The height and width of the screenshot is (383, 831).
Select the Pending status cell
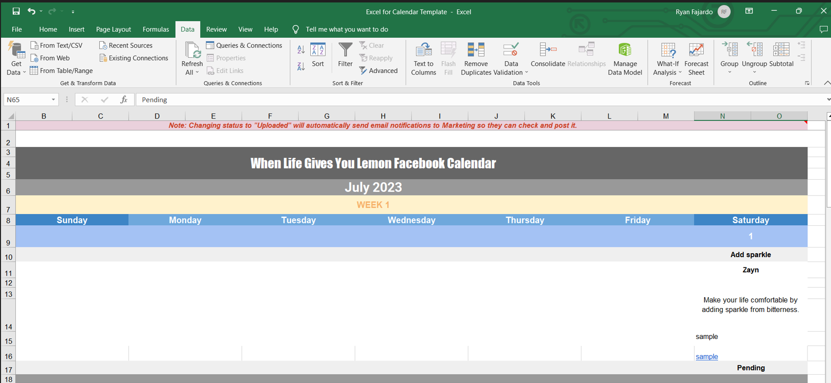tap(751, 368)
